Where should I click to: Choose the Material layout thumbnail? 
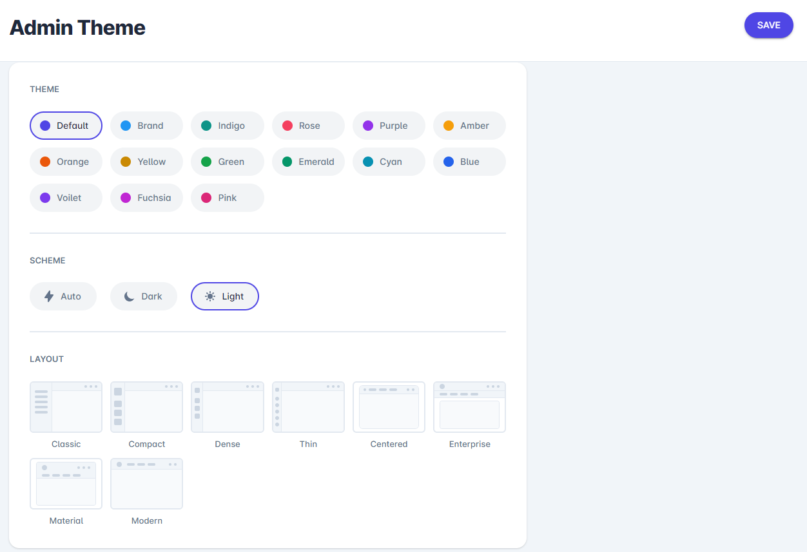66,484
